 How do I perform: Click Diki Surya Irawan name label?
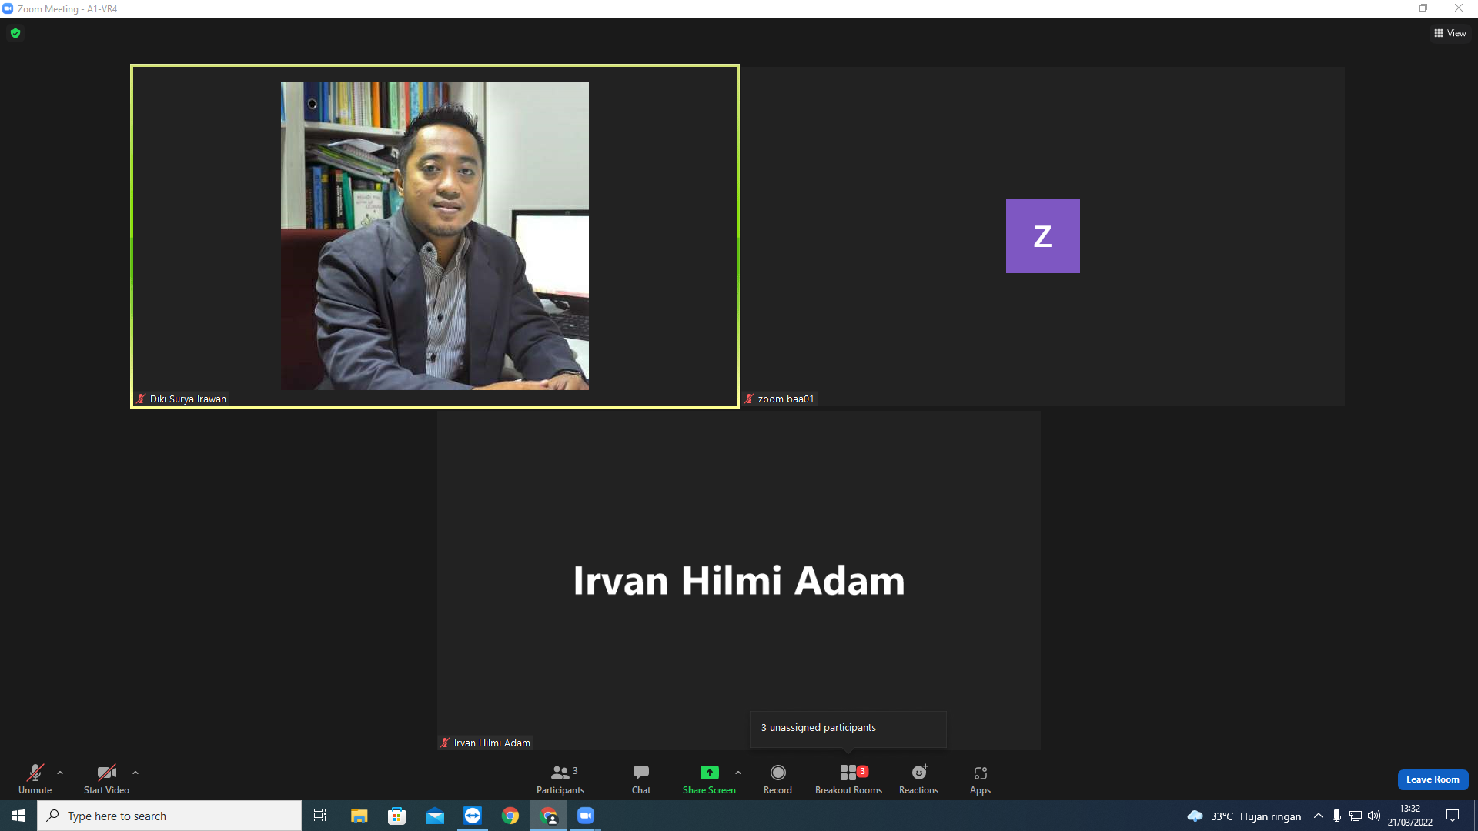pos(188,399)
